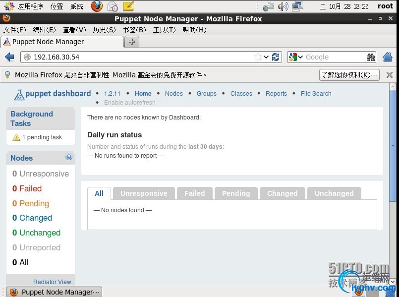The width and height of the screenshot is (399, 297).
Task: Show the 0 All nodes entry
Action: click(20, 262)
